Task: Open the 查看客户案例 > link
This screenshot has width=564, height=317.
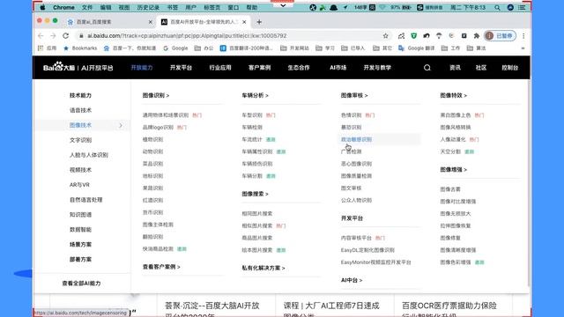Action: (x=161, y=267)
